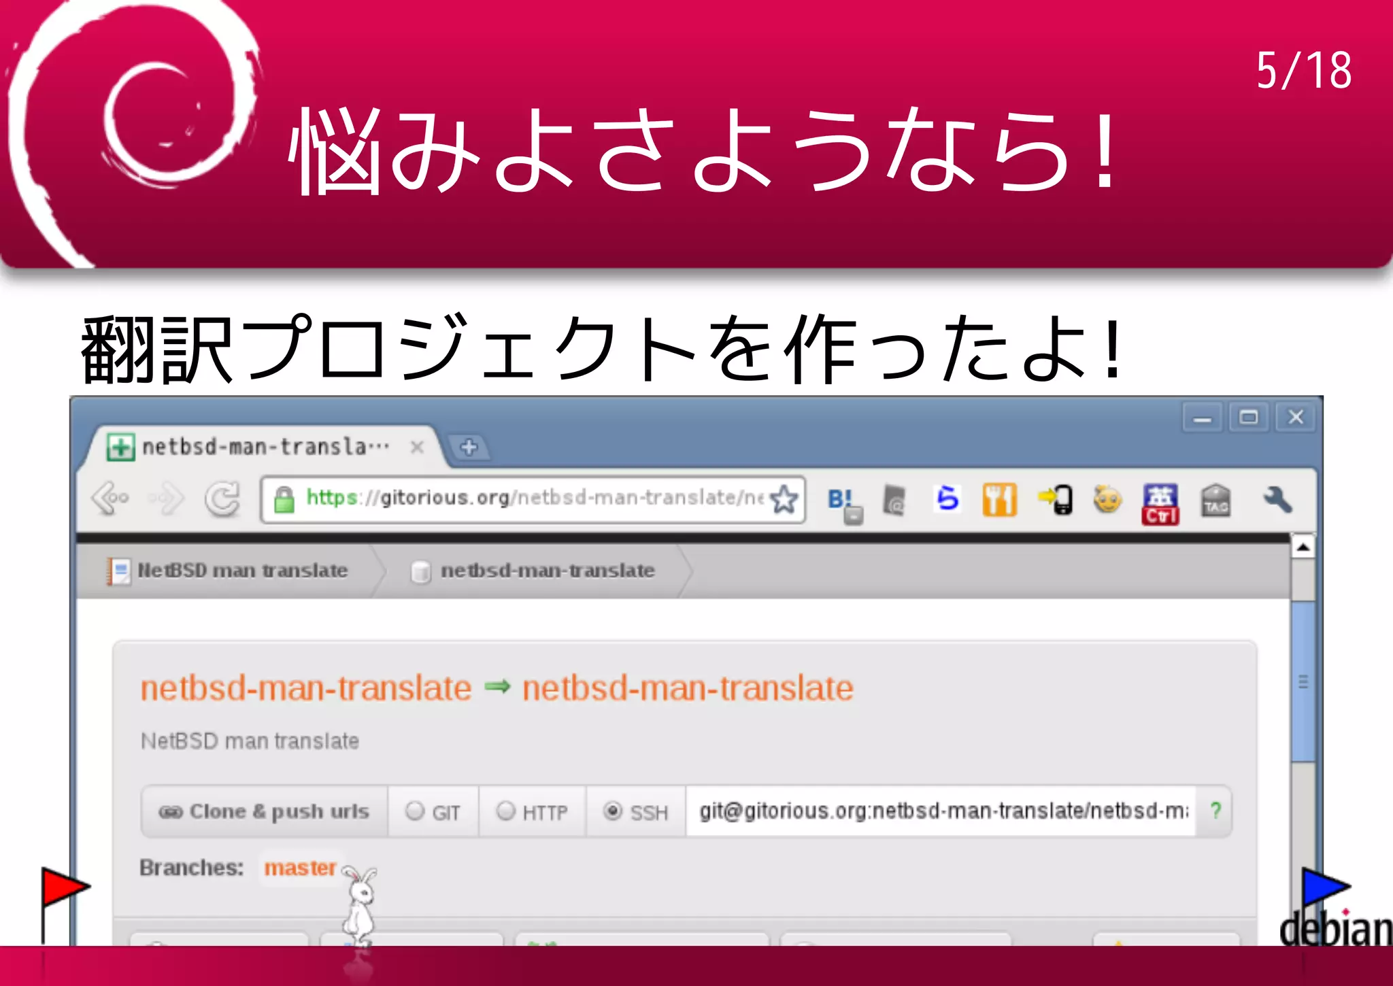The width and height of the screenshot is (1393, 986).
Task: Click the repository cylinder breadcrumb icon
Action: (420, 571)
